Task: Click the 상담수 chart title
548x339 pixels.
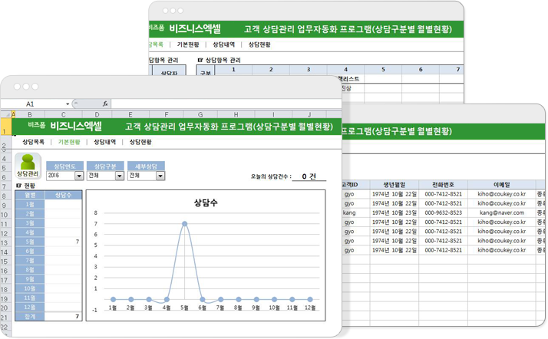Action: pos(206,202)
